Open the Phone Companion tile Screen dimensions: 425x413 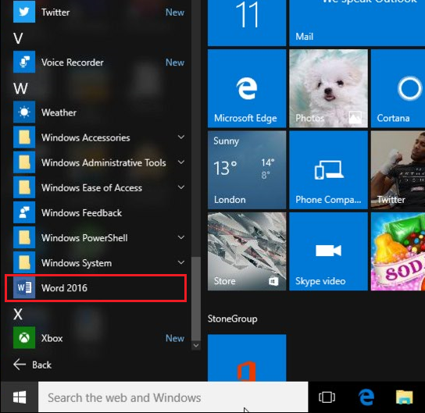[328, 170]
